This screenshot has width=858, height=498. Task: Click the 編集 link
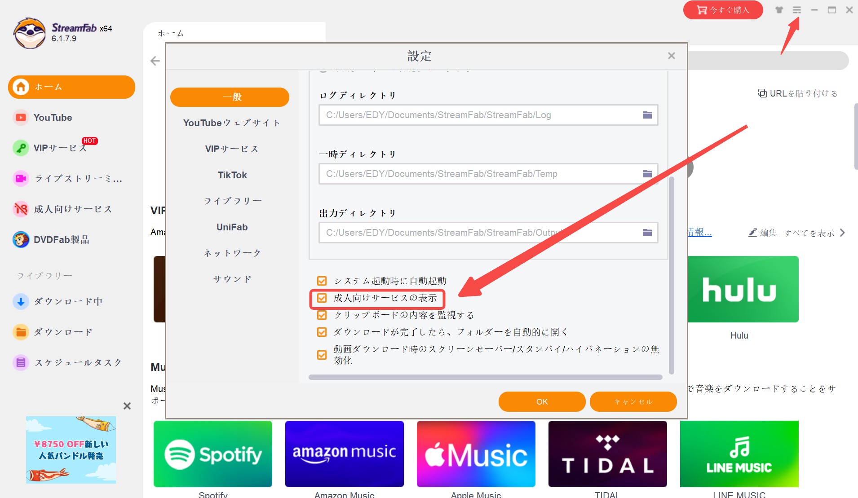point(768,233)
